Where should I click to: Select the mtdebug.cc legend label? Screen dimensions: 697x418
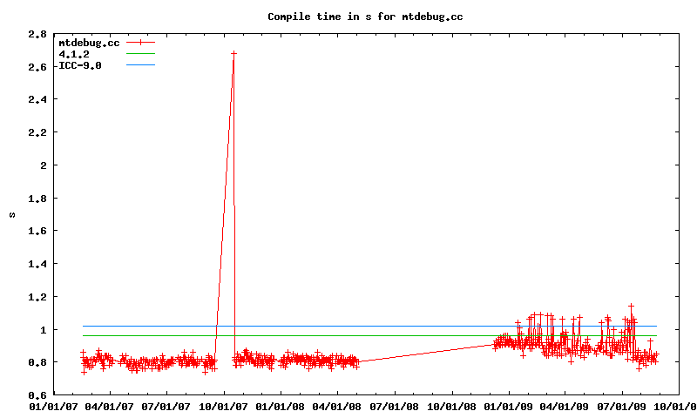(x=88, y=43)
